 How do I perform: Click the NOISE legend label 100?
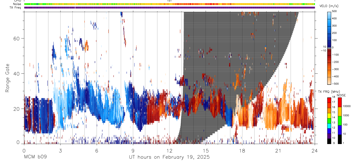346,125
